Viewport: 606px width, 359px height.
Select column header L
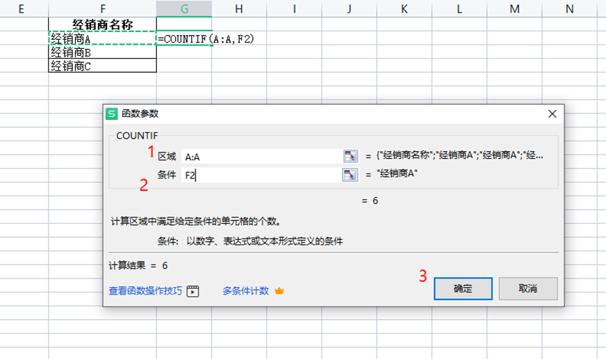click(460, 8)
